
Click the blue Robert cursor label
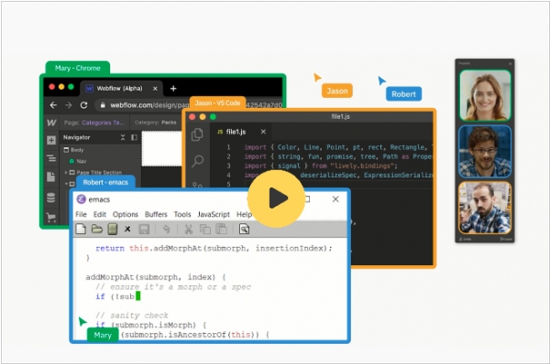[x=403, y=94]
